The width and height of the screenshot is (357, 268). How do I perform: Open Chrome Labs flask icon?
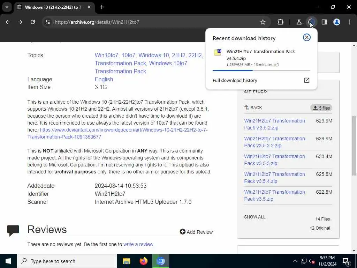(x=299, y=22)
